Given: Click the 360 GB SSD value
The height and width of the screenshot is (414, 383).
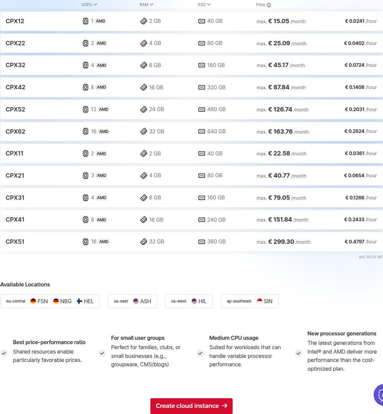Looking at the screenshot, I should (217, 242).
